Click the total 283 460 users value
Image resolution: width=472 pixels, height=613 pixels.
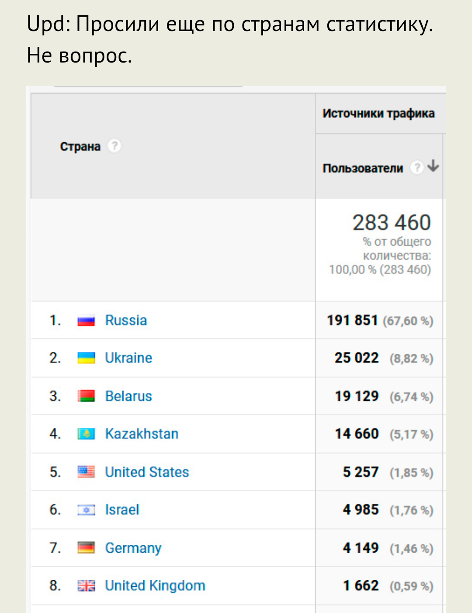click(x=392, y=223)
